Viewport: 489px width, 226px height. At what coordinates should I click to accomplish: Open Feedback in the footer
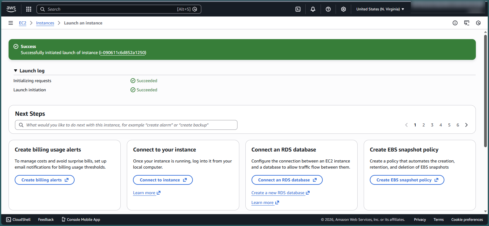coord(46,220)
